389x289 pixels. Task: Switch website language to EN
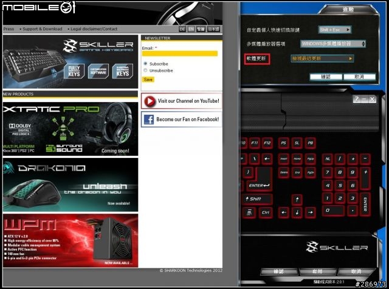click(191, 29)
